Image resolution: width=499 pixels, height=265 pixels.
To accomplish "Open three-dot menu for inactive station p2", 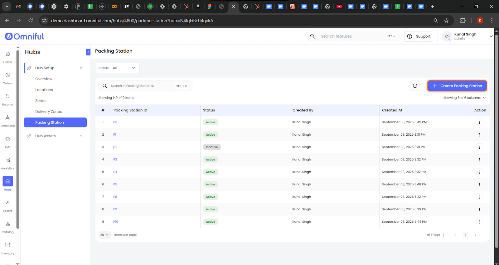I will coord(479,147).
